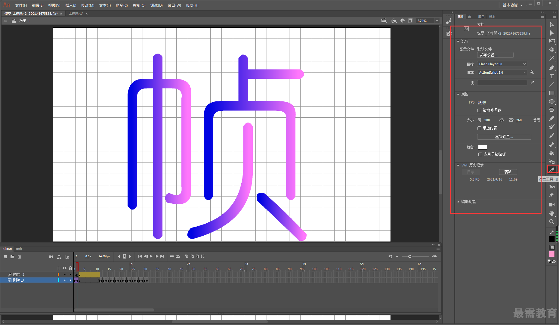Screen dimensions: 559x325
Task: Lock the 图层_3 layer
Action: coord(70,274)
